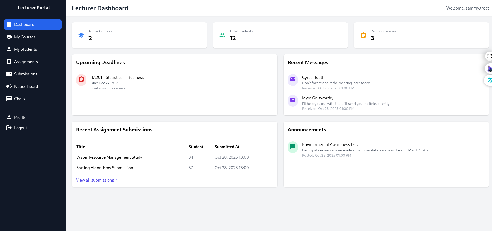Navigate to Assignments in sidebar
The image size is (492, 231).
click(26, 62)
